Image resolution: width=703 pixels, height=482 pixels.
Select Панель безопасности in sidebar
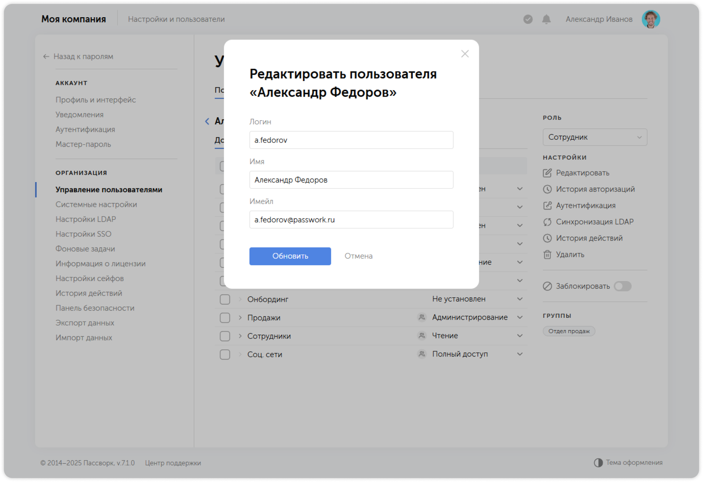tap(95, 308)
